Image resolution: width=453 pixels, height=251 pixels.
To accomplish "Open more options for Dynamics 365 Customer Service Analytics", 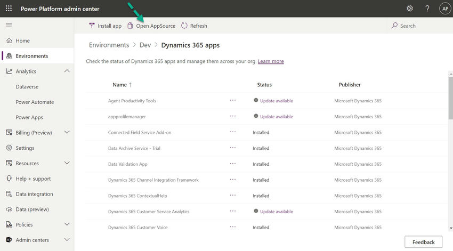I will [233, 211].
